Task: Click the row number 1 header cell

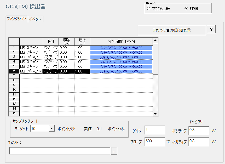Action: click(x=14, y=48)
